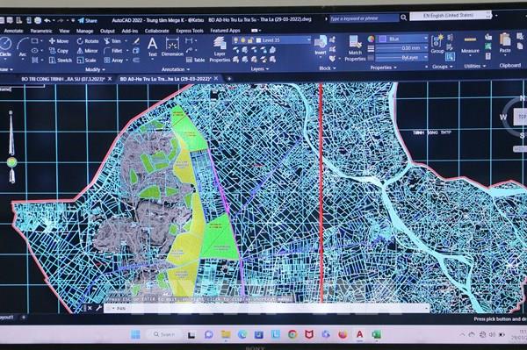Select the Circle drawing tool

[5, 47]
